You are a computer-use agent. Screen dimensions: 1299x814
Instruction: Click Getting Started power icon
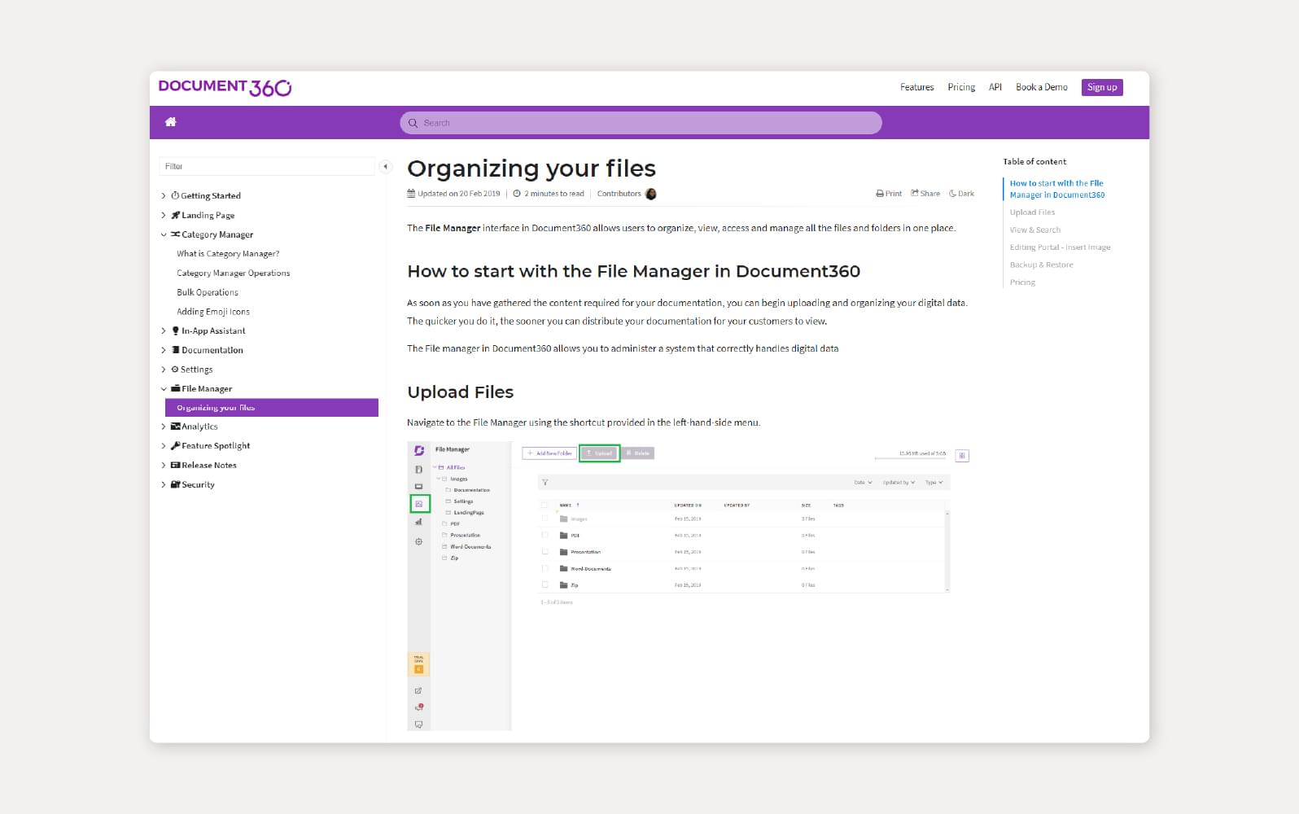(x=175, y=195)
